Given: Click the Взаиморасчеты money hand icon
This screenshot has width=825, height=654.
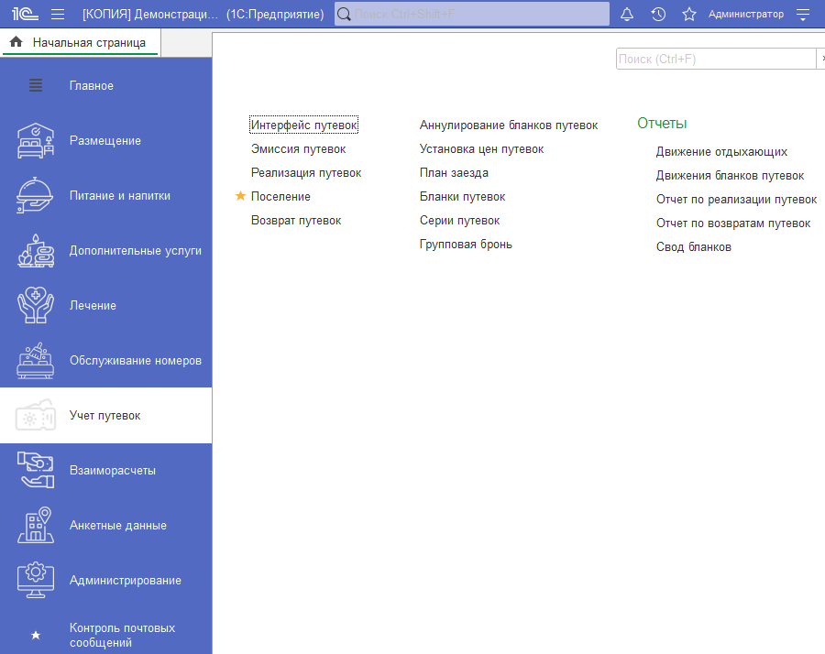Looking at the screenshot, I should 36,471.
